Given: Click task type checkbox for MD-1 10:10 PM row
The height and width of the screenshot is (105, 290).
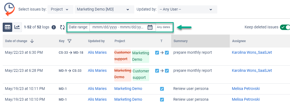Looking at the screenshot, I should tap(162, 100).
